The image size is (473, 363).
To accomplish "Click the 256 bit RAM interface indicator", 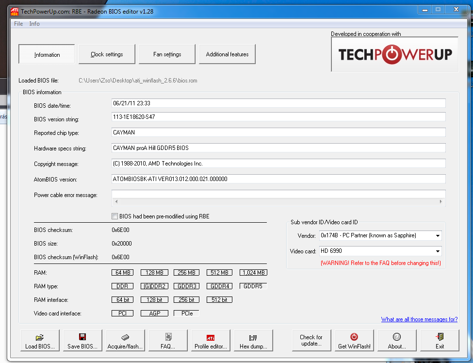I will point(186,299).
